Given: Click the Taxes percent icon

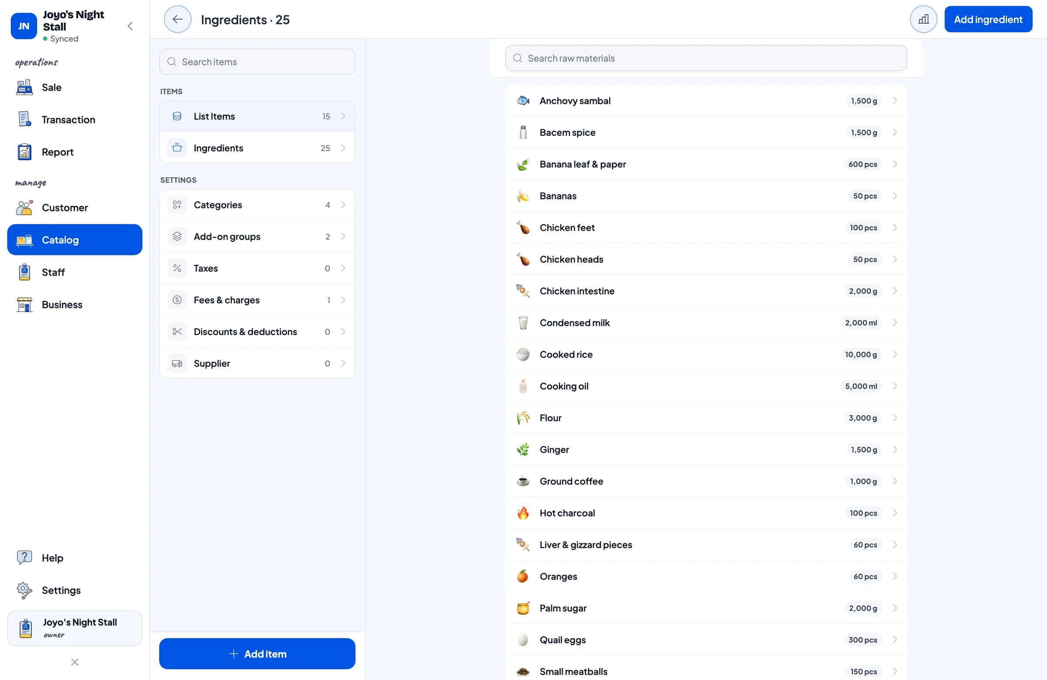Looking at the screenshot, I should click(177, 268).
